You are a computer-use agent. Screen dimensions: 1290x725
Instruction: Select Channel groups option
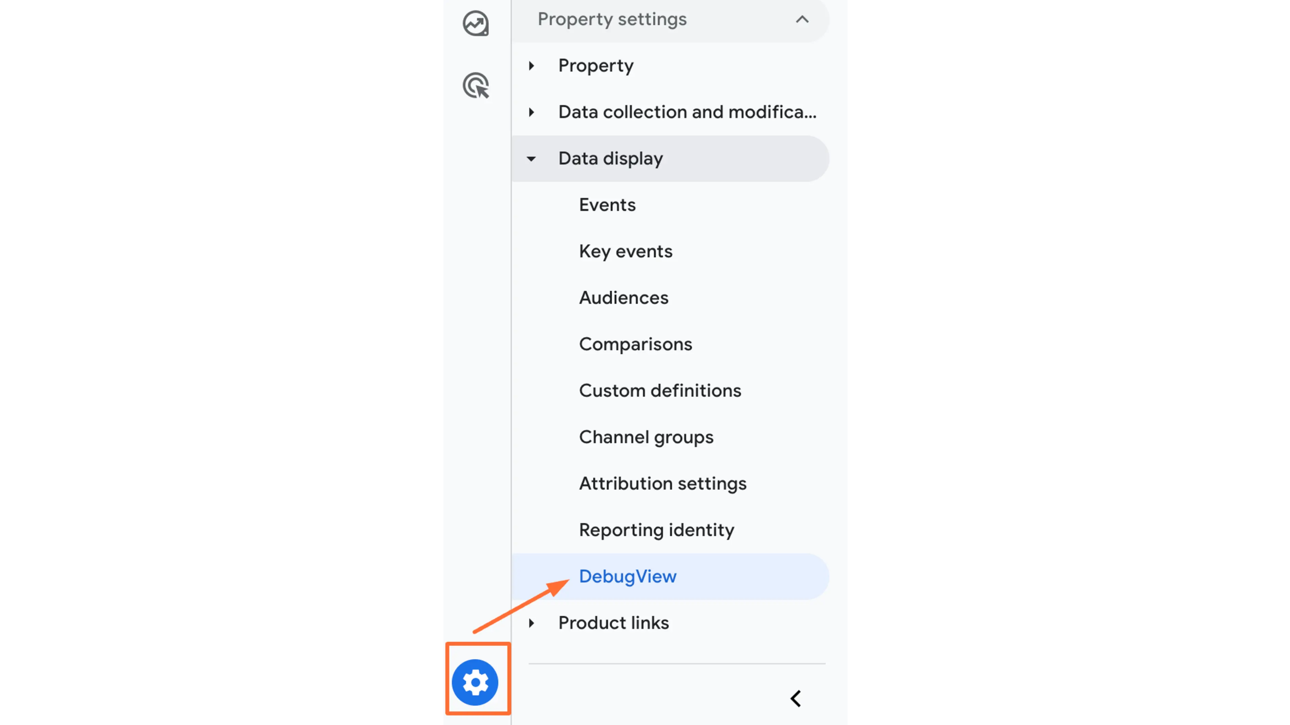[x=646, y=437]
